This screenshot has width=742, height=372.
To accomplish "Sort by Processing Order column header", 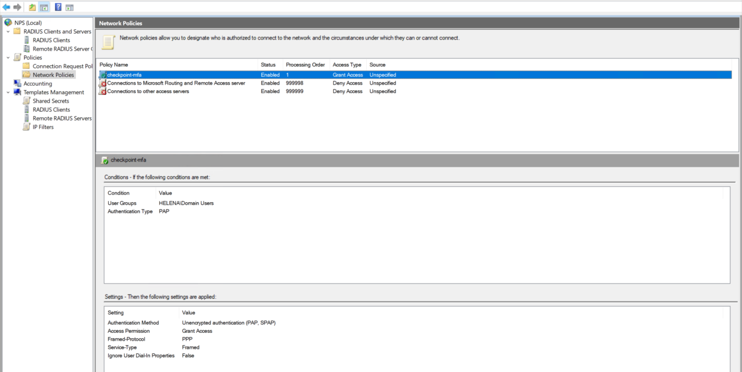I will point(305,65).
